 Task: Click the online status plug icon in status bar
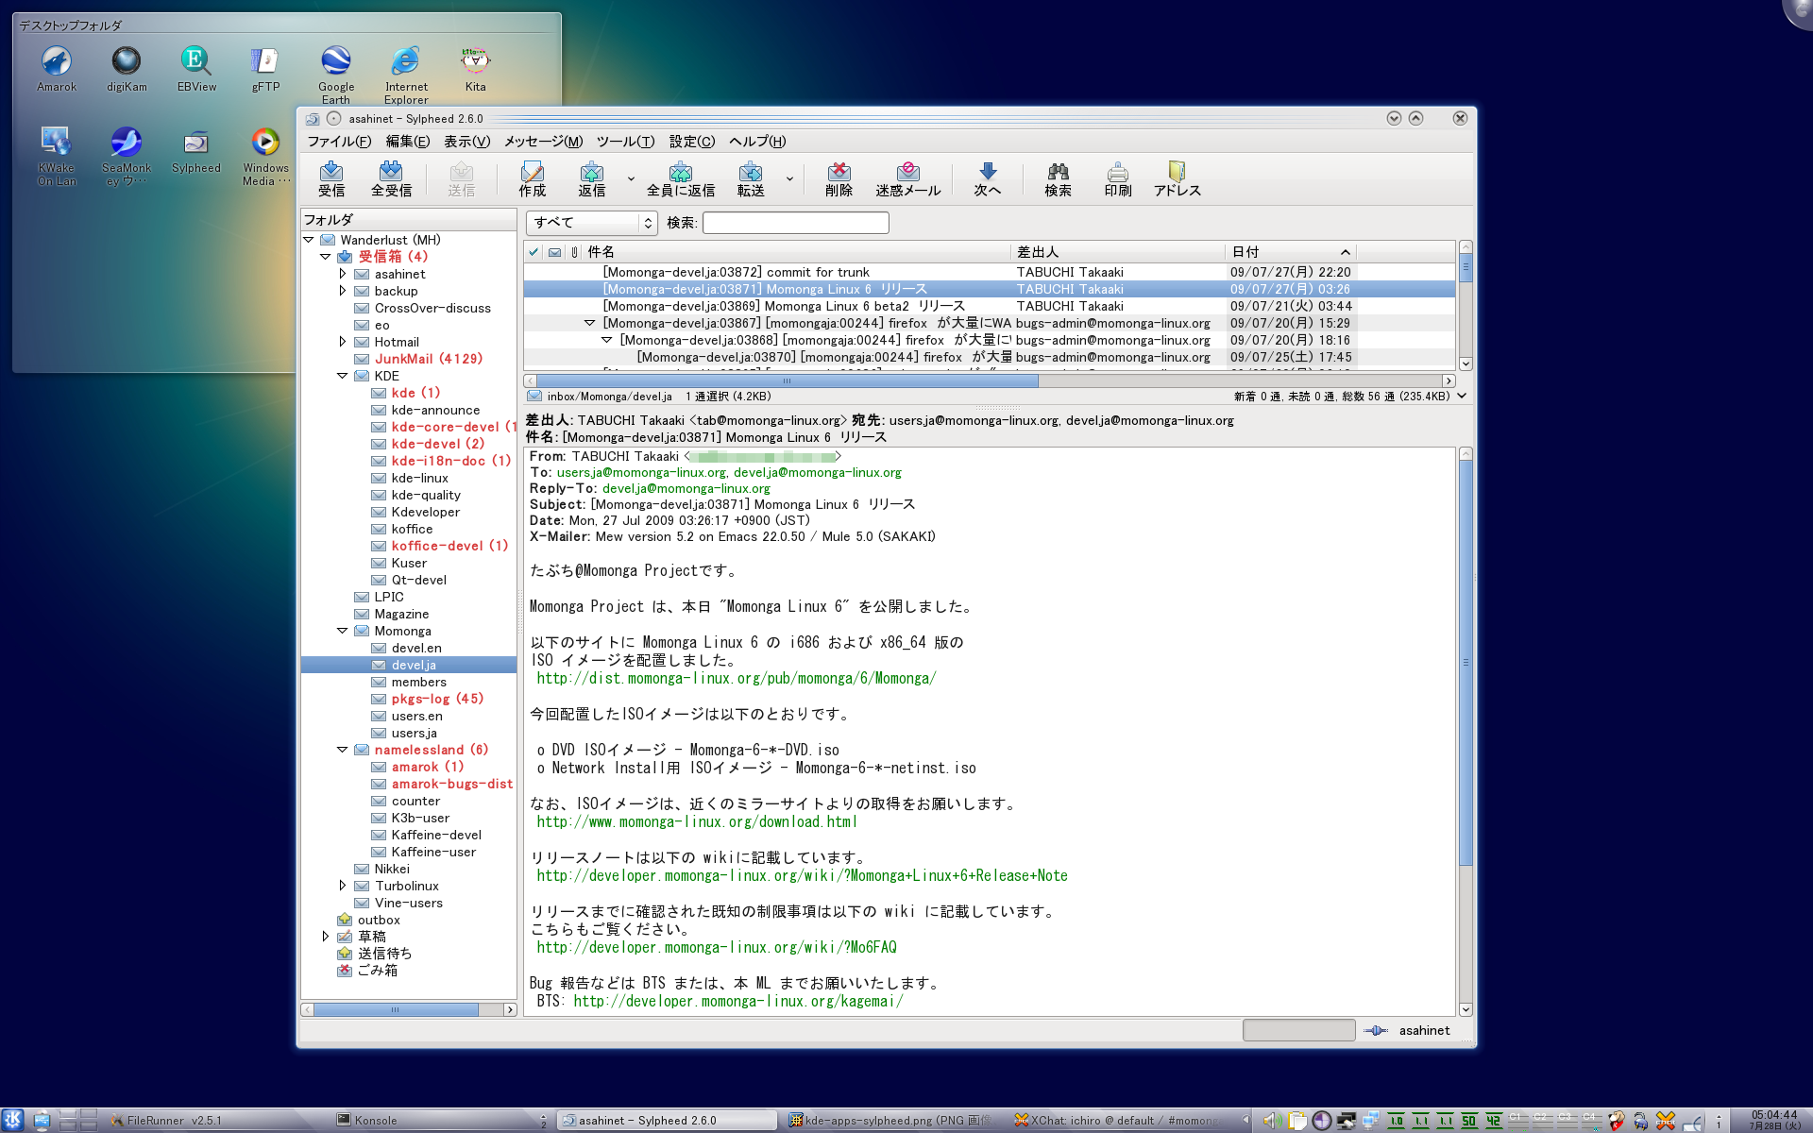point(1375,1031)
